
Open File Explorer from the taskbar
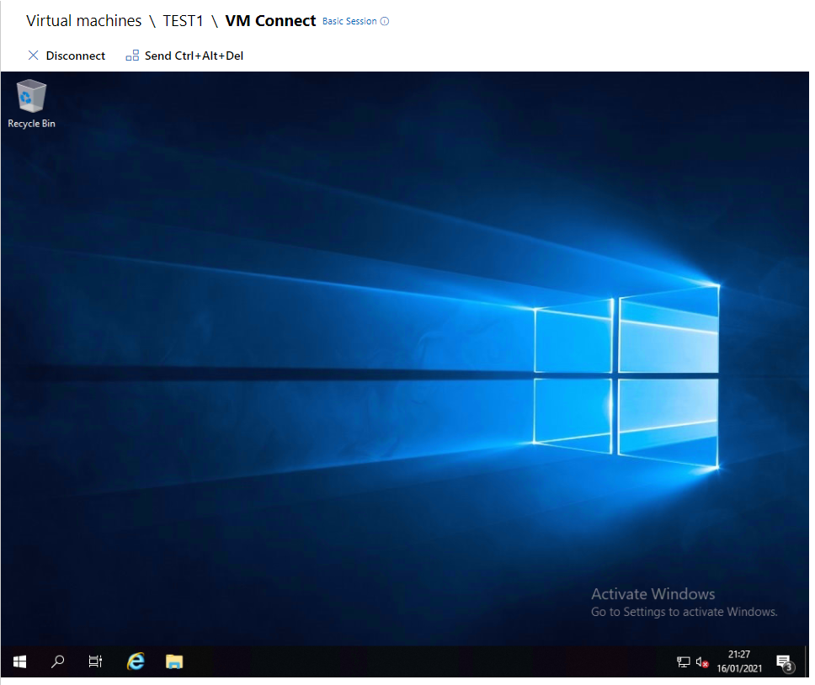(x=174, y=661)
